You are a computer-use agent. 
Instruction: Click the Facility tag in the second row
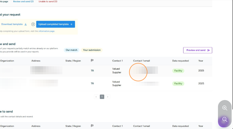pyautogui.click(x=178, y=84)
